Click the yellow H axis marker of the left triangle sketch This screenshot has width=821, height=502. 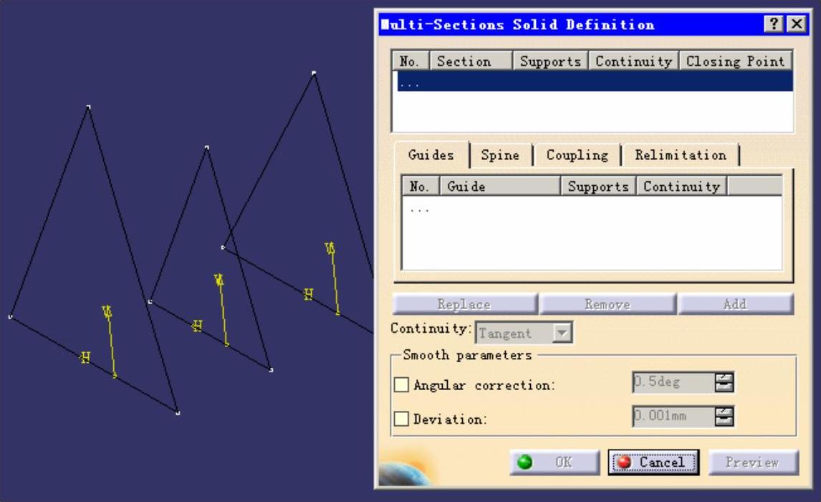[x=85, y=357]
